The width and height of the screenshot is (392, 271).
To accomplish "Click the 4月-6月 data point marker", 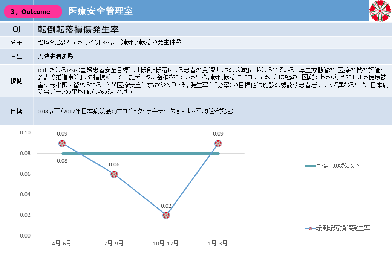I will point(62,143).
